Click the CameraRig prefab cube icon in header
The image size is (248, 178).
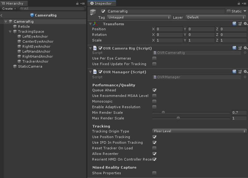point(32,15)
